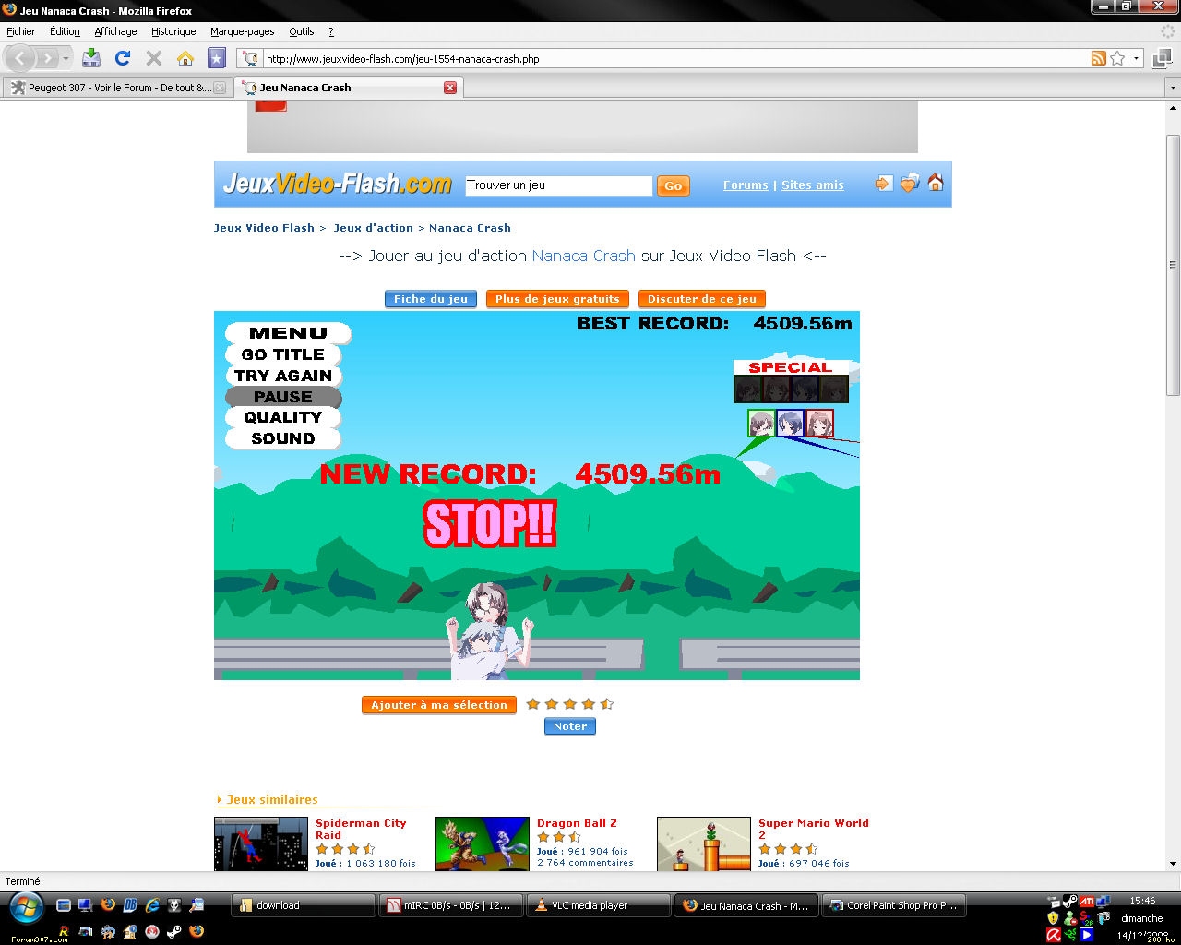1181x945 pixels.
Task: Toggle SOUND in the game menu
Action: point(283,438)
